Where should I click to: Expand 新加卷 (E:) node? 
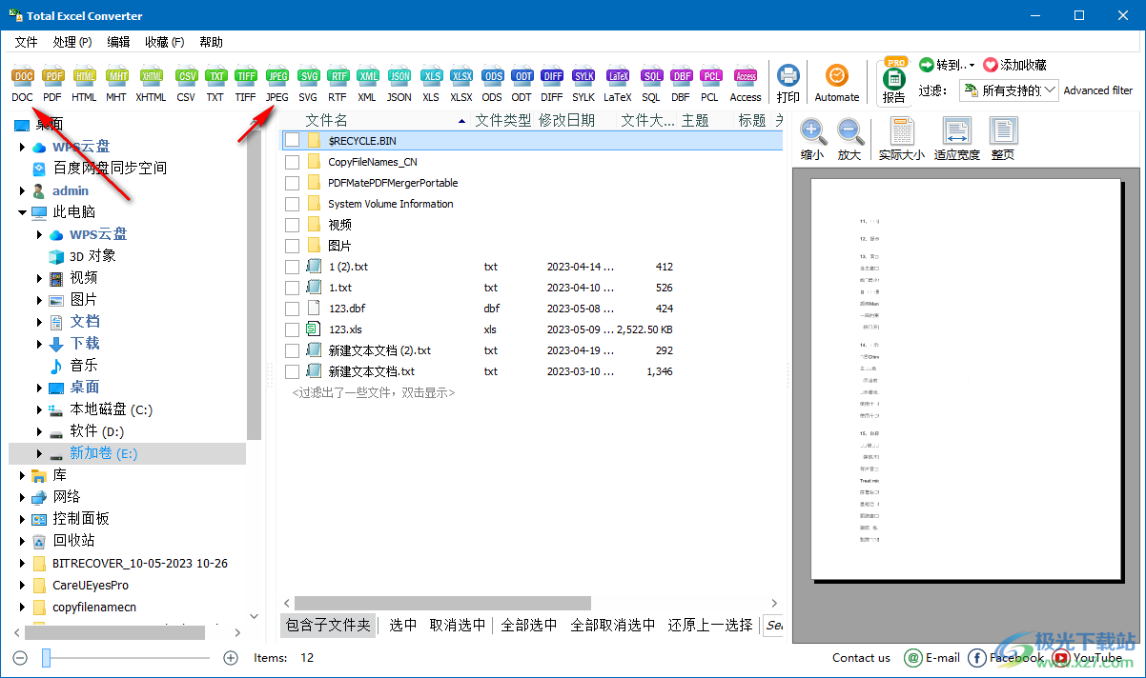click(x=40, y=454)
